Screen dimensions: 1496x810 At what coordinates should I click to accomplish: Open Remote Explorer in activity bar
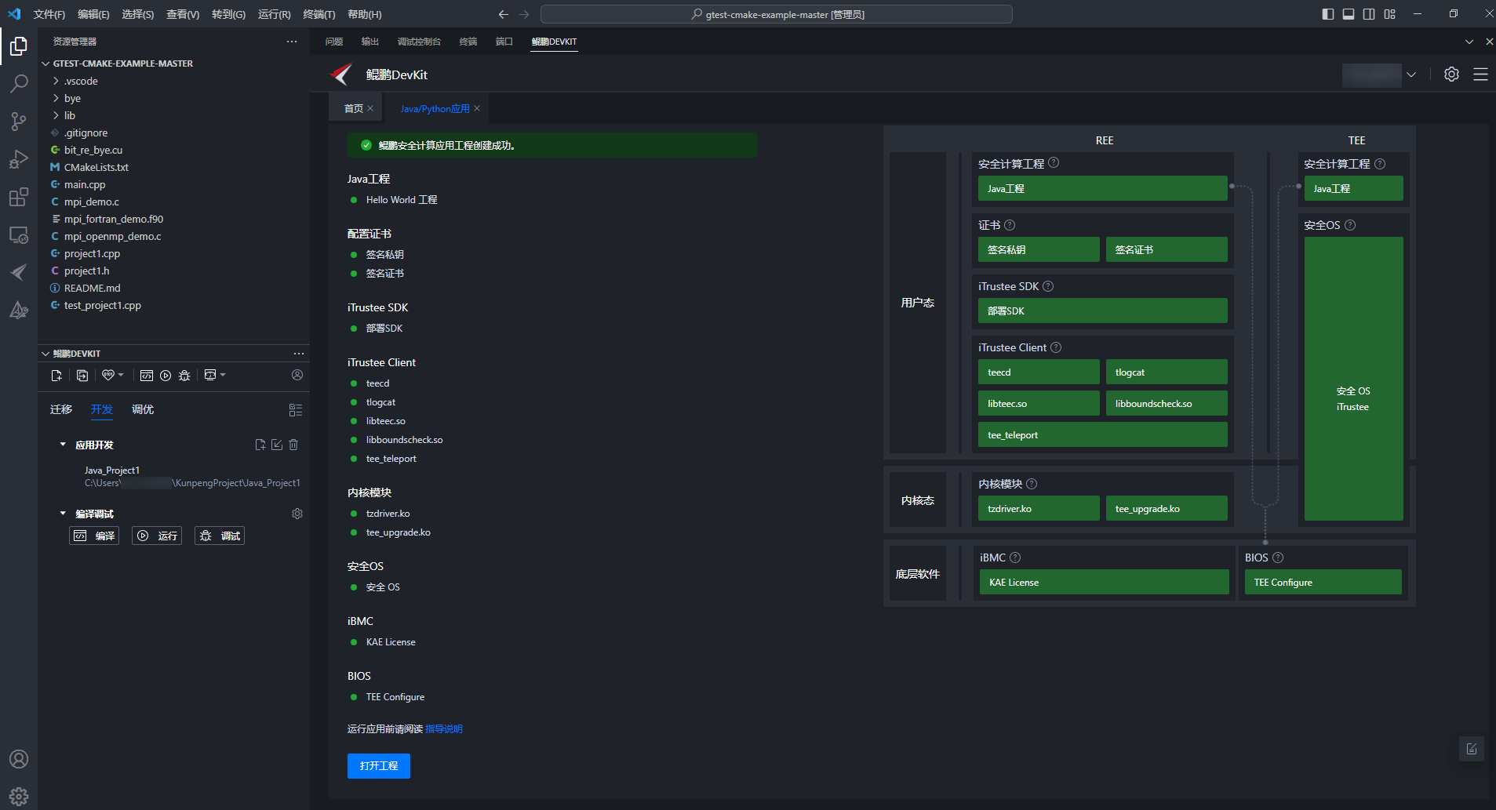point(19,234)
